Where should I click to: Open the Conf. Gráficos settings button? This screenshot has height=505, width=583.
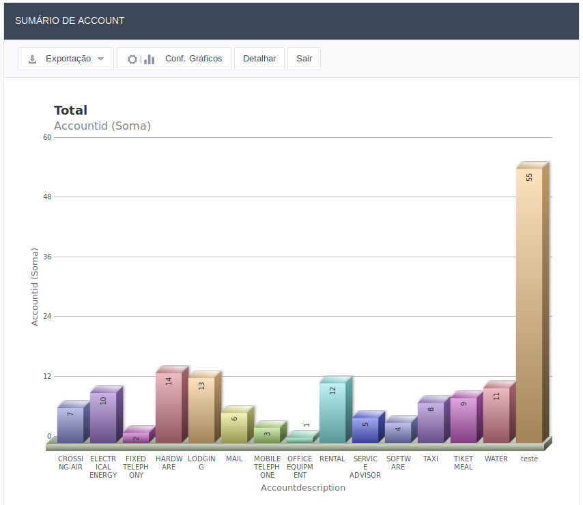coord(174,59)
